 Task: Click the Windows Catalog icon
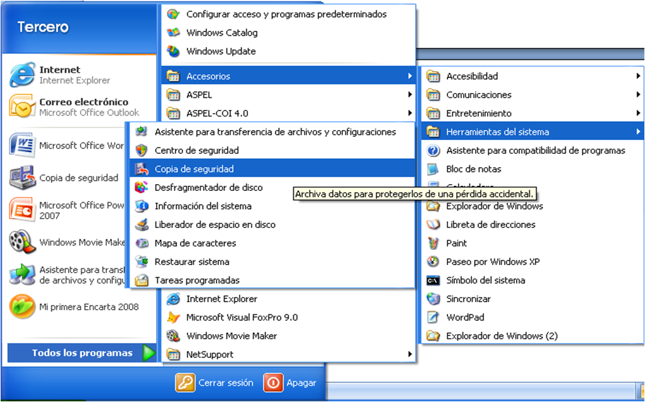click(173, 33)
